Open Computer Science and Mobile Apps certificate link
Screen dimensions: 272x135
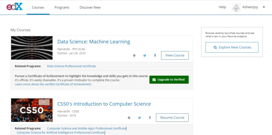(87, 128)
